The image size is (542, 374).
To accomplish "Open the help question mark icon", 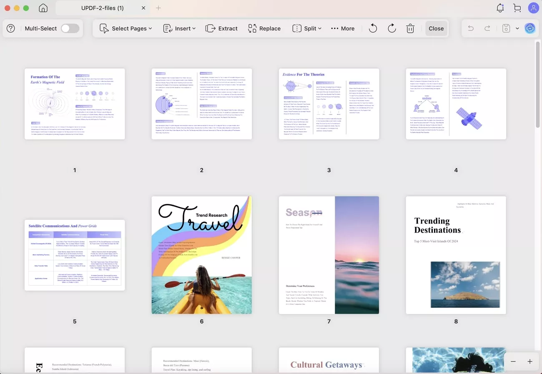I will [x=10, y=28].
